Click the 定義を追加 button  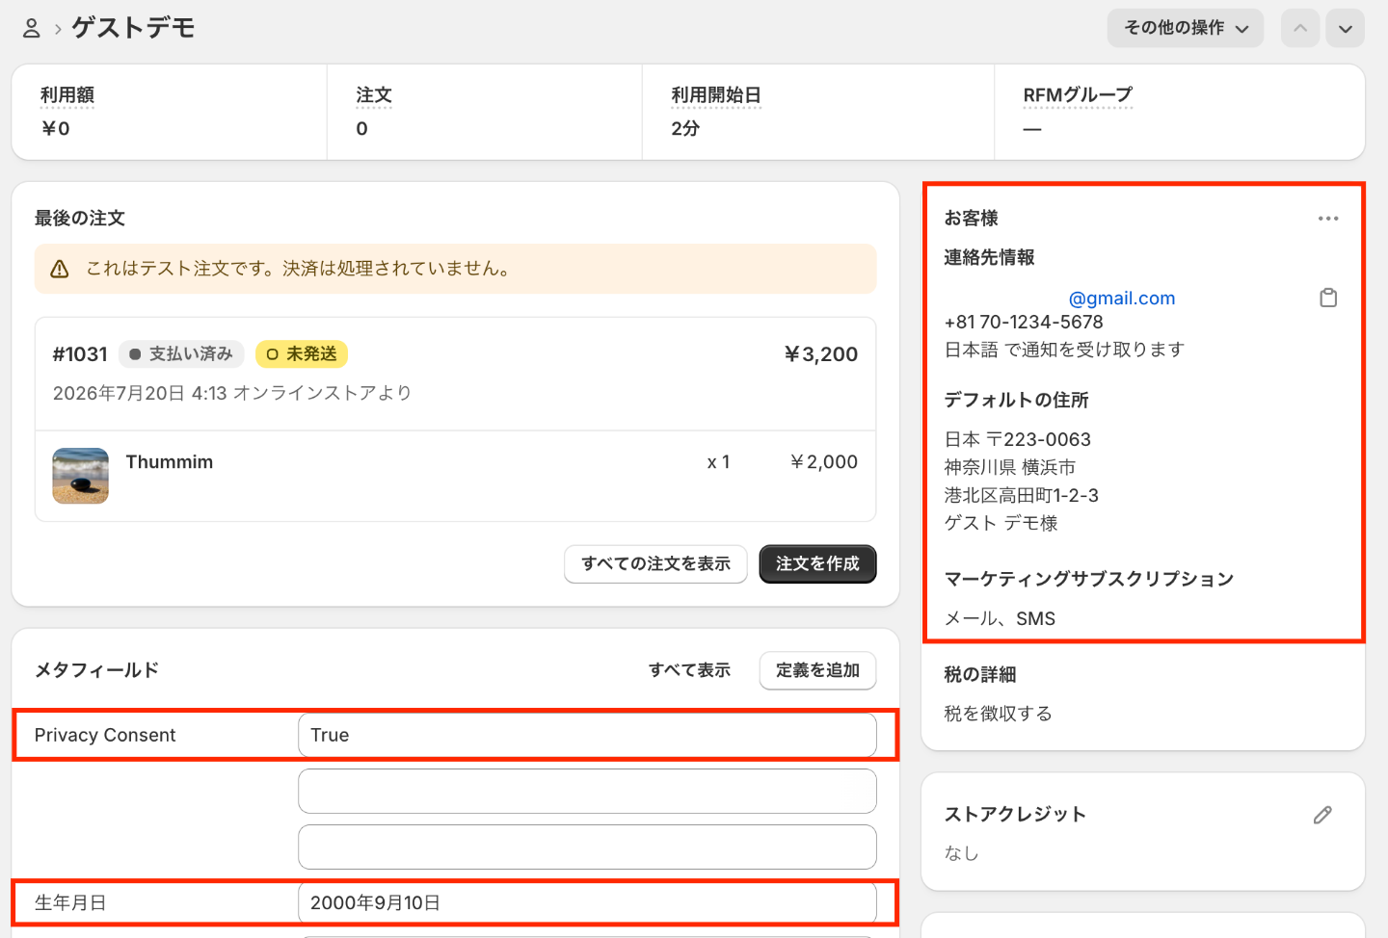[x=817, y=670]
